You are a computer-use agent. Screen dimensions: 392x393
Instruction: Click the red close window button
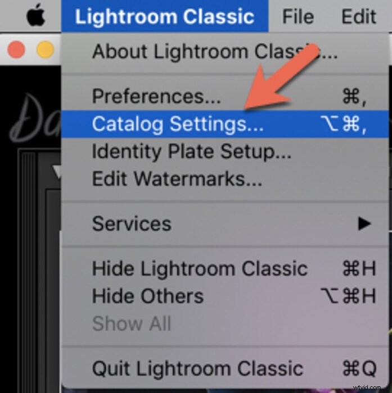(16, 49)
